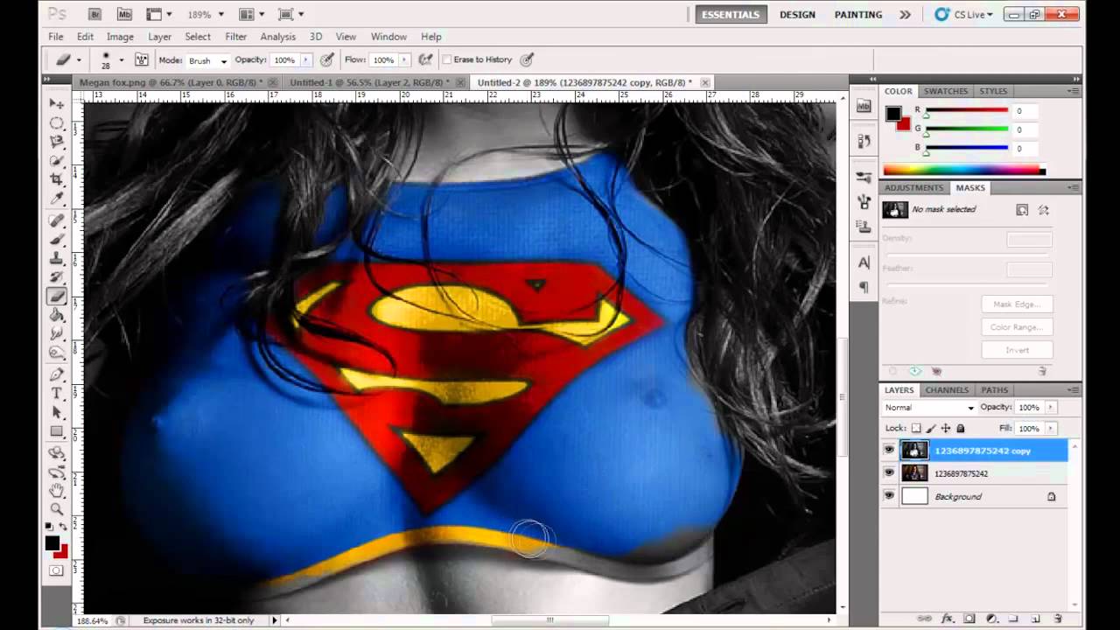Open the Layers panel Fill arrow
The image size is (1120, 630).
[1051, 429]
